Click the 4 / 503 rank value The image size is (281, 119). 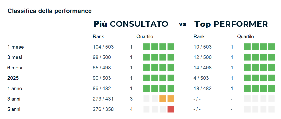click(201, 78)
